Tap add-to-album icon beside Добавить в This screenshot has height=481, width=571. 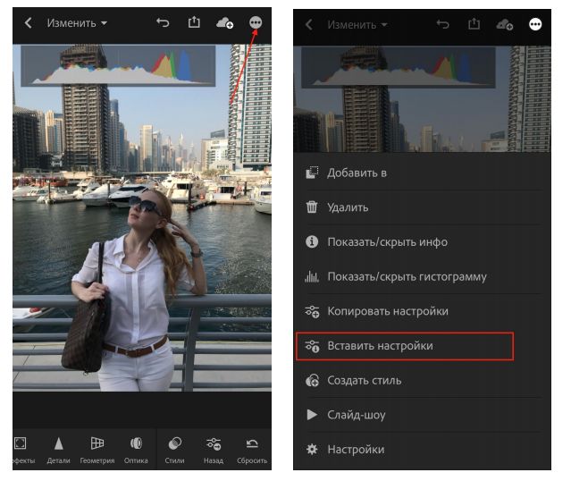(312, 173)
